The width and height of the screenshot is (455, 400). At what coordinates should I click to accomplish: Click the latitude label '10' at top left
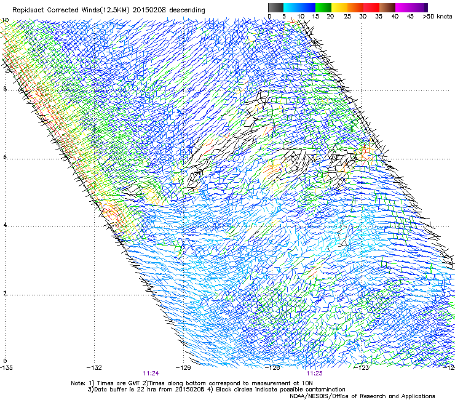(x=6, y=20)
